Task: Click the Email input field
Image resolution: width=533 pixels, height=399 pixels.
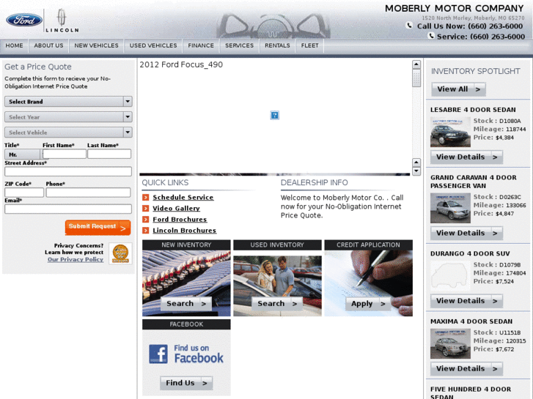Action: [x=68, y=209]
